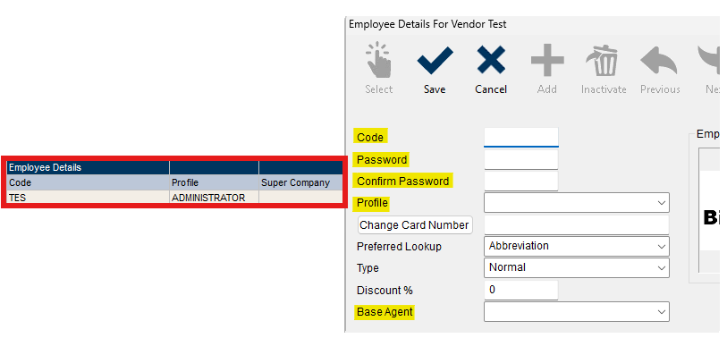Click the card number text field
Screen dimensions: 727x338
(x=576, y=224)
